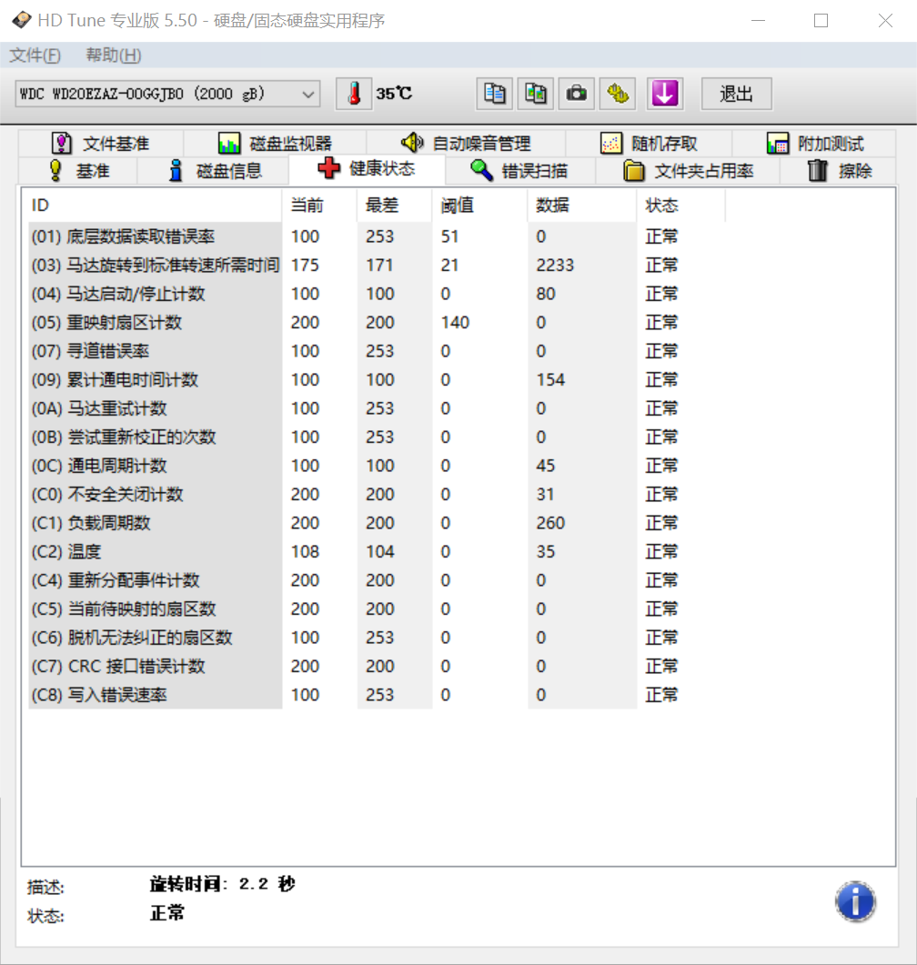917x965 pixels.
Task: Switch to the 文件基准 tab
Action: (x=101, y=144)
